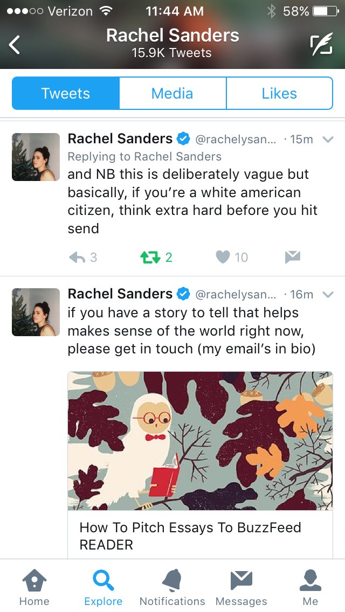This screenshot has height=612, width=345.
Task: Tap the 'Replying to Rachel Sanders' link
Action: [144, 157]
